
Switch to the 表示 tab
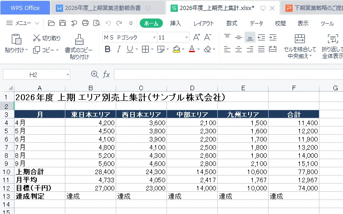(x=303, y=23)
